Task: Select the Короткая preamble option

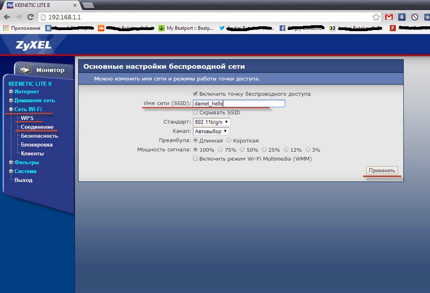Action: (x=229, y=141)
